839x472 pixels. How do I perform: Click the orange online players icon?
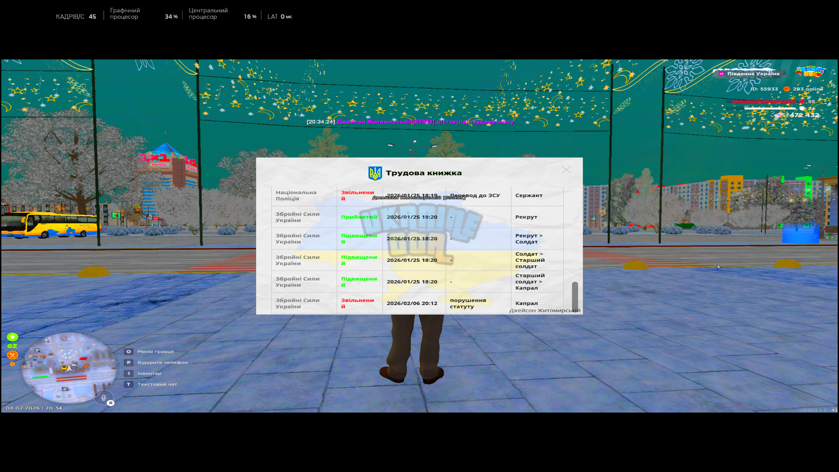[x=787, y=89]
